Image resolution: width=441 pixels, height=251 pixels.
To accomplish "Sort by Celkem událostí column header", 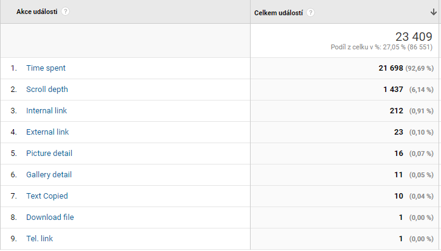I will [x=279, y=13].
